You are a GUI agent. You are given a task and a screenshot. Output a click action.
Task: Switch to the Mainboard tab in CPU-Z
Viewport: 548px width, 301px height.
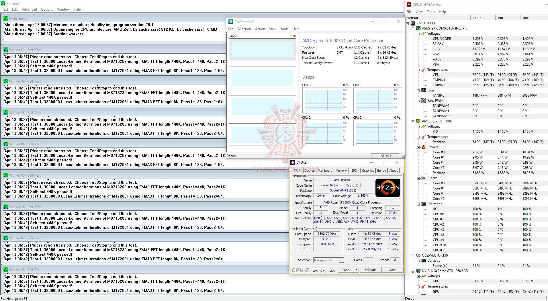325,171
